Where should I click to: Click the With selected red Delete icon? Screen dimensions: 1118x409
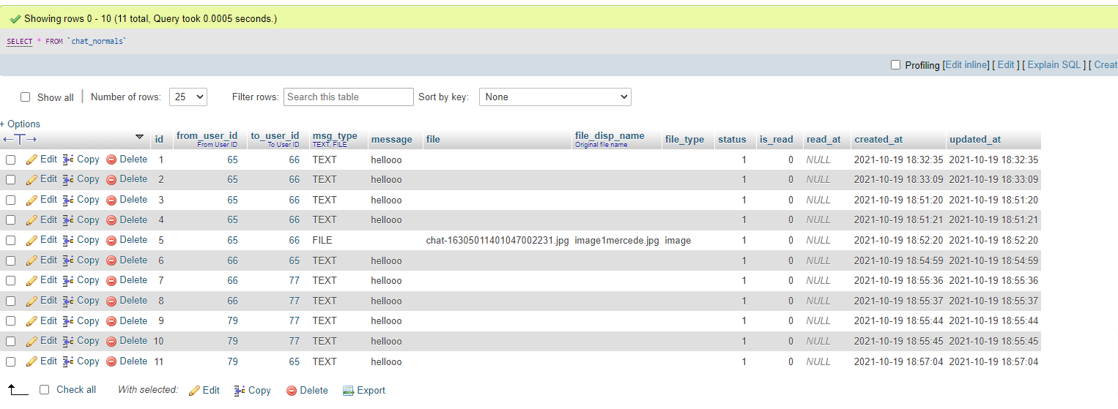click(292, 391)
